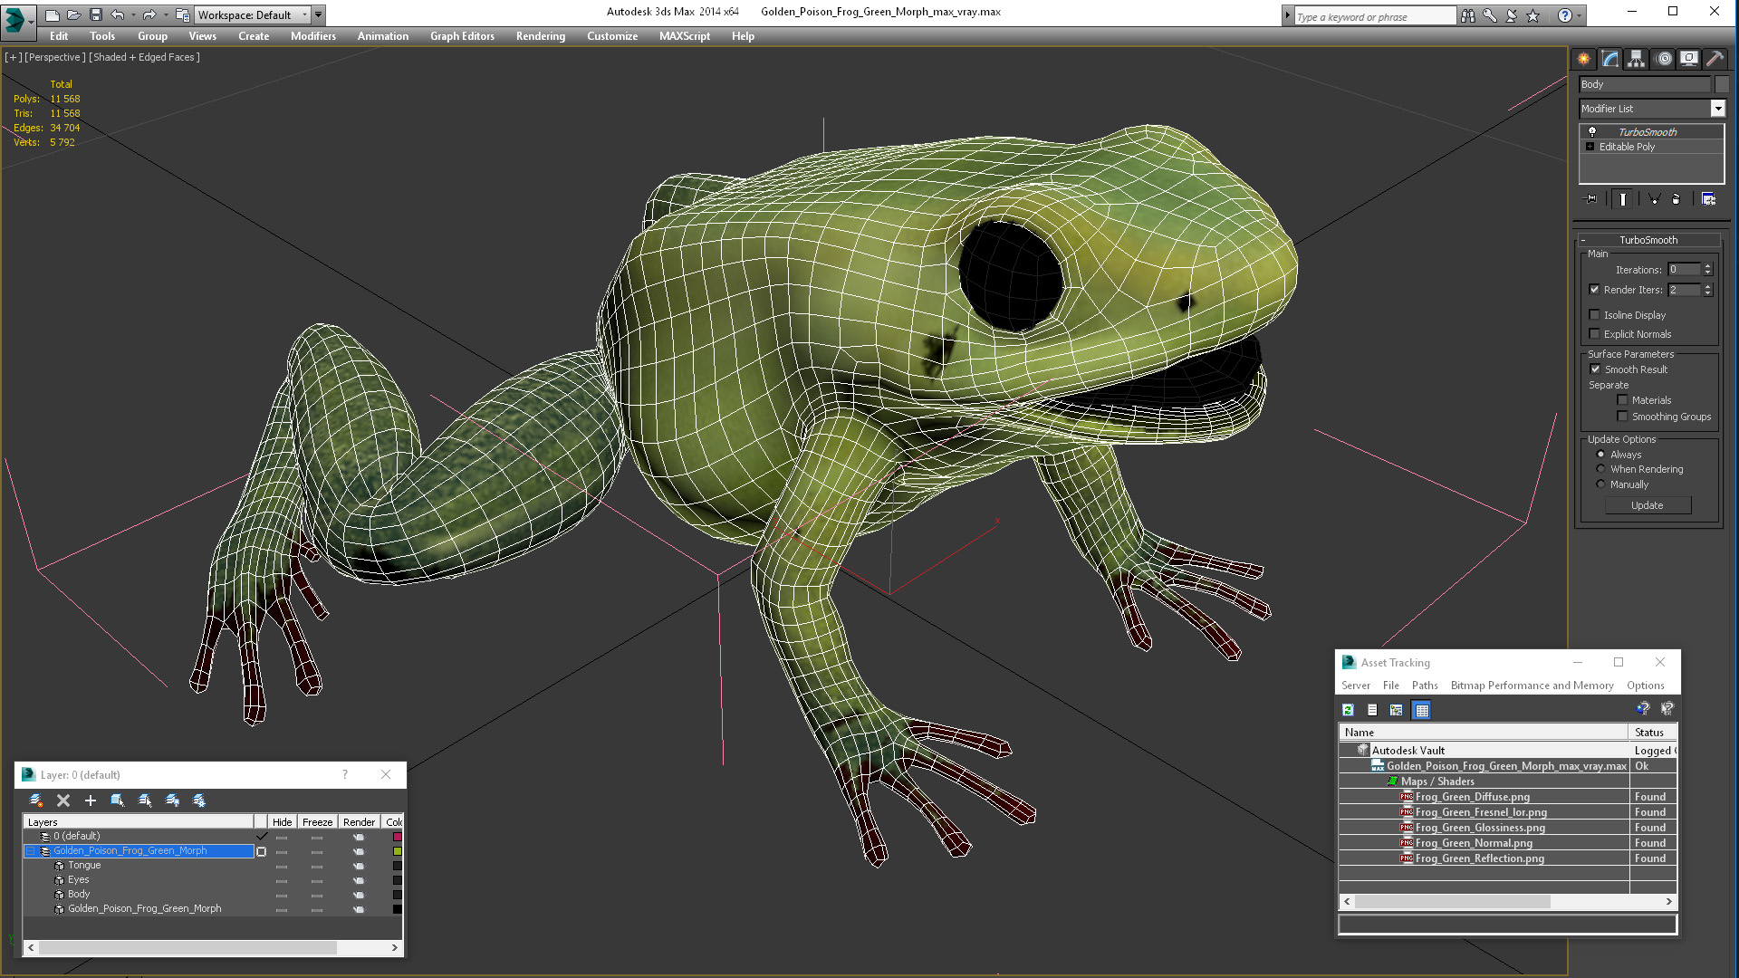Click the Open File toolbar icon

[x=73, y=14]
